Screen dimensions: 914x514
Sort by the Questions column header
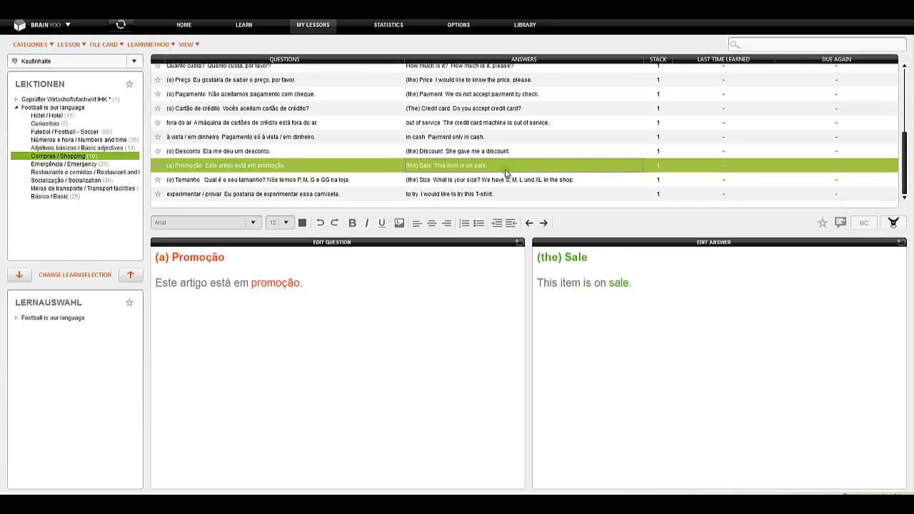point(284,59)
